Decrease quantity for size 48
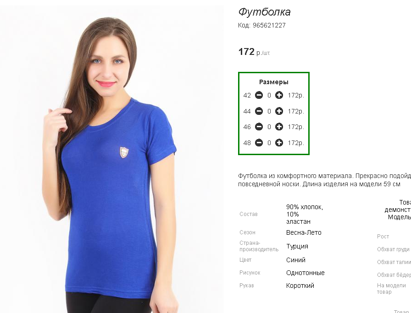 click(x=259, y=143)
